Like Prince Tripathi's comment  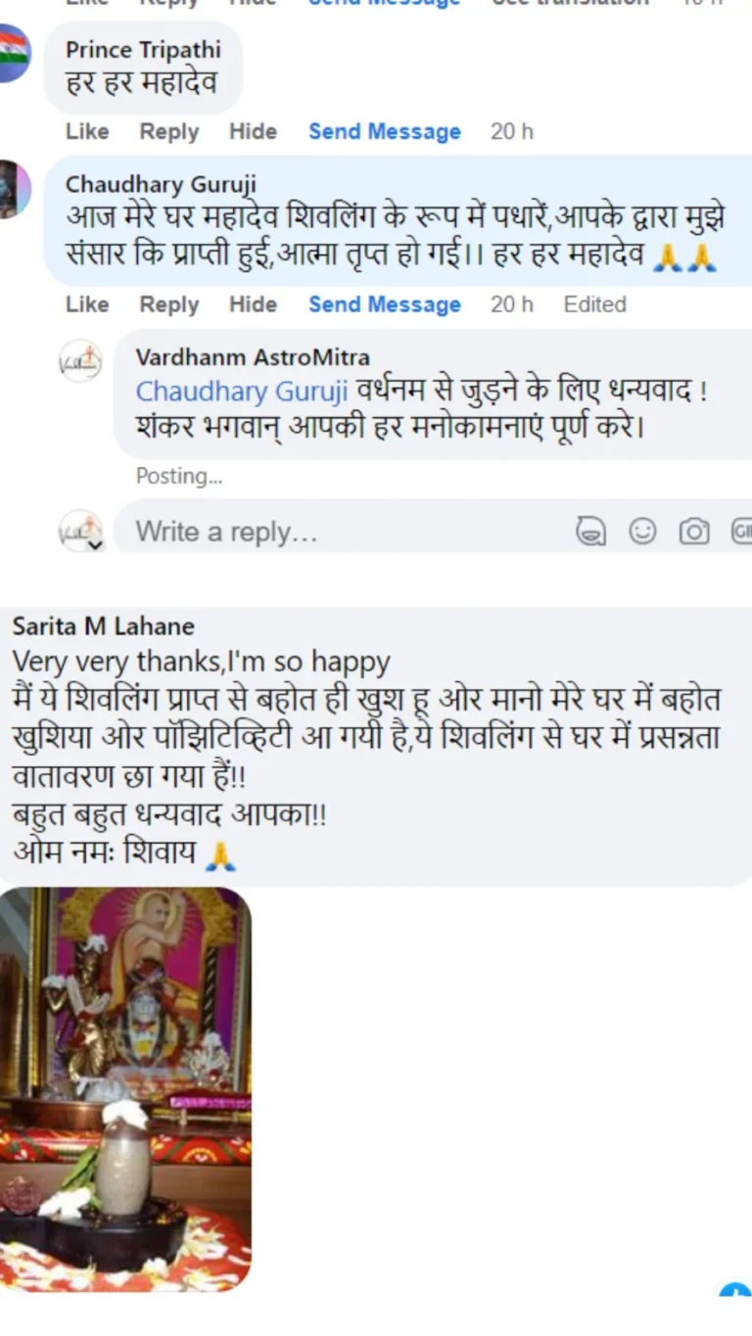(x=87, y=131)
